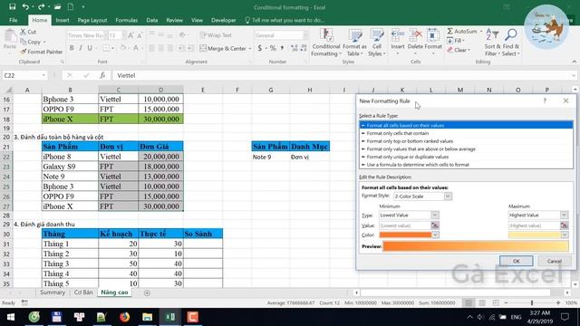
Task: Pick range for Minimum value in dialog
Action: coord(435,225)
